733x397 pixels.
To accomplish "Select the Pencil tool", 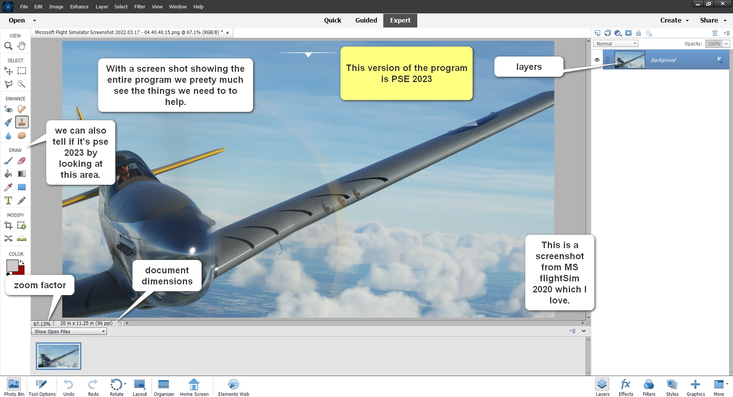I will (22, 200).
